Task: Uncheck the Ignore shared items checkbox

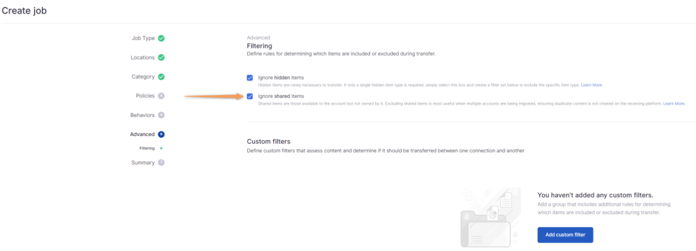Action: [x=250, y=96]
